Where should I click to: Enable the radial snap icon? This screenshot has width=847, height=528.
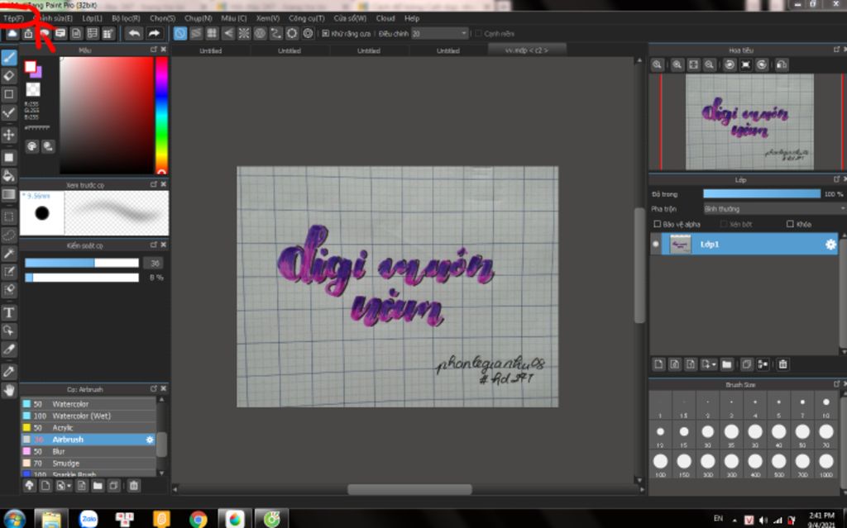244,34
